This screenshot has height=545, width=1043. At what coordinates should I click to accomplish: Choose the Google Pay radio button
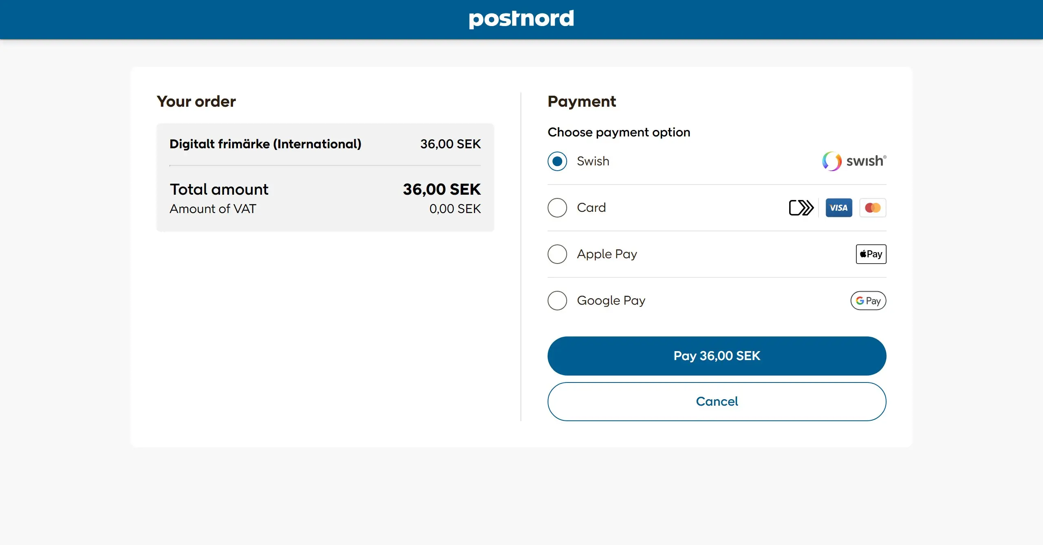click(x=557, y=301)
